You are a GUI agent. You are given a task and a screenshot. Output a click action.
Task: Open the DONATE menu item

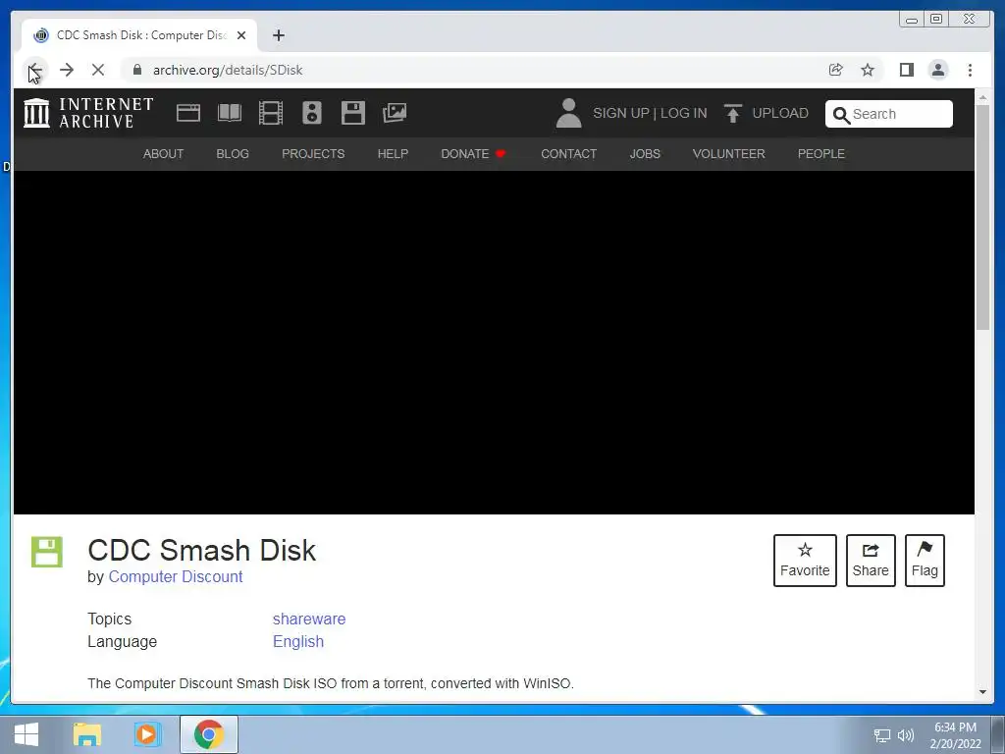[x=474, y=154]
